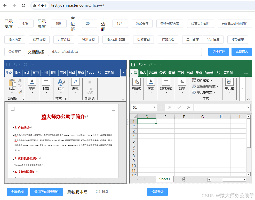
Task: Switch to the Word 布局 tab
Action: click(x=35, y=73)
